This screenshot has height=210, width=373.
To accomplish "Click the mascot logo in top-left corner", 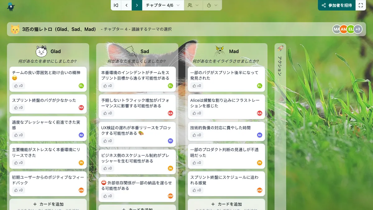I will [x=11, y=6].
